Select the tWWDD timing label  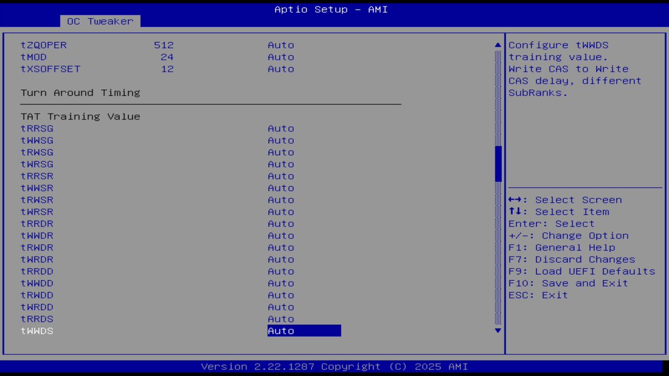pos(37,283)
